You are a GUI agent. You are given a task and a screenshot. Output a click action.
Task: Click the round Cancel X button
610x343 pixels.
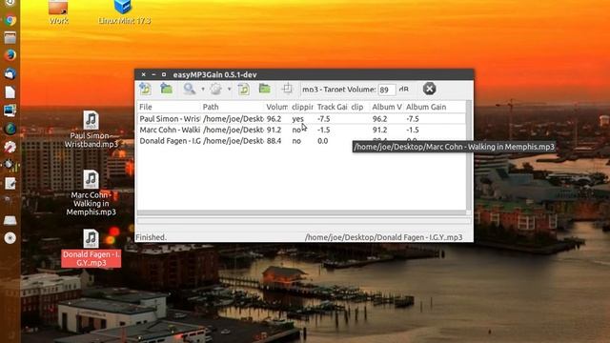pos(430,89)
